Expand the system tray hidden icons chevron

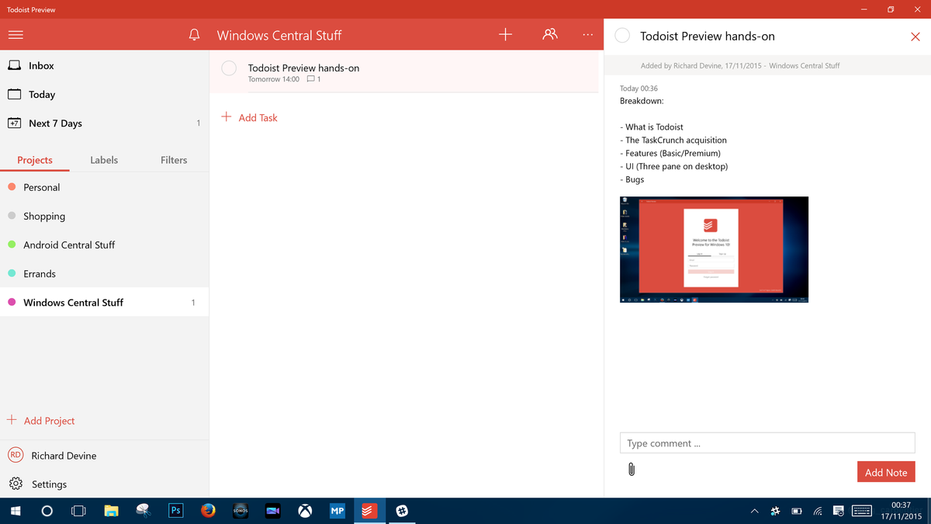754,511
